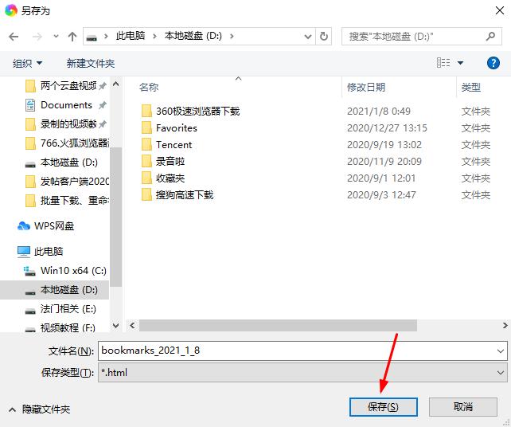The width and height of the screenshot is (511, 427).
Task: Click the 保存(S) button
Action: [384, 407]
